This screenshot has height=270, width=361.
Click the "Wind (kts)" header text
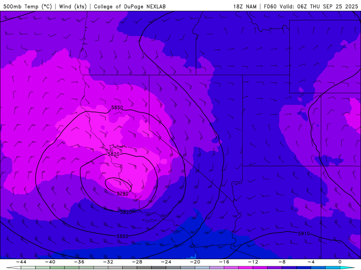(x=73, y=7)
